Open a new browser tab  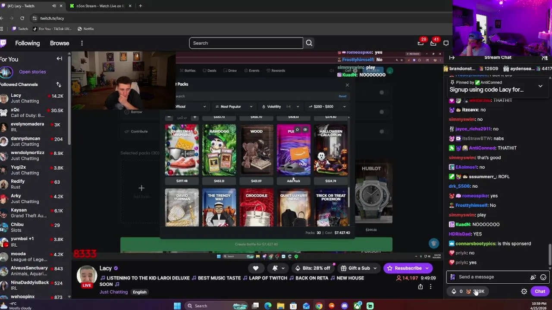pos(140,6)
